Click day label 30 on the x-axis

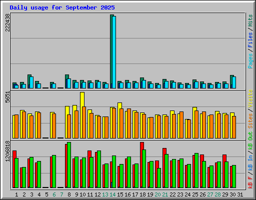point(232,194)
